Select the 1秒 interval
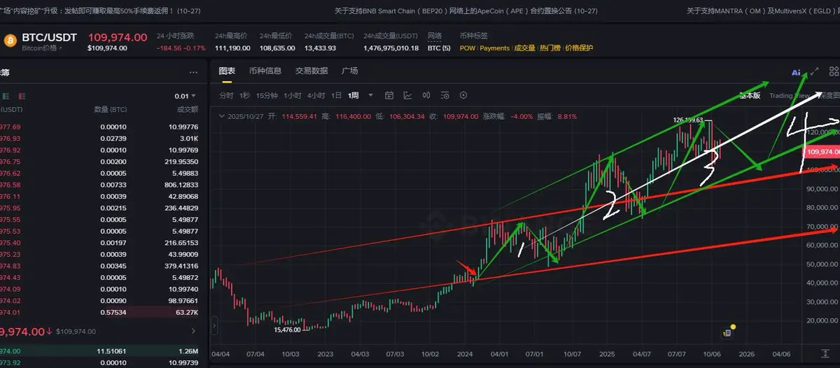Viewport: 840px width, 368px height. 244,95
